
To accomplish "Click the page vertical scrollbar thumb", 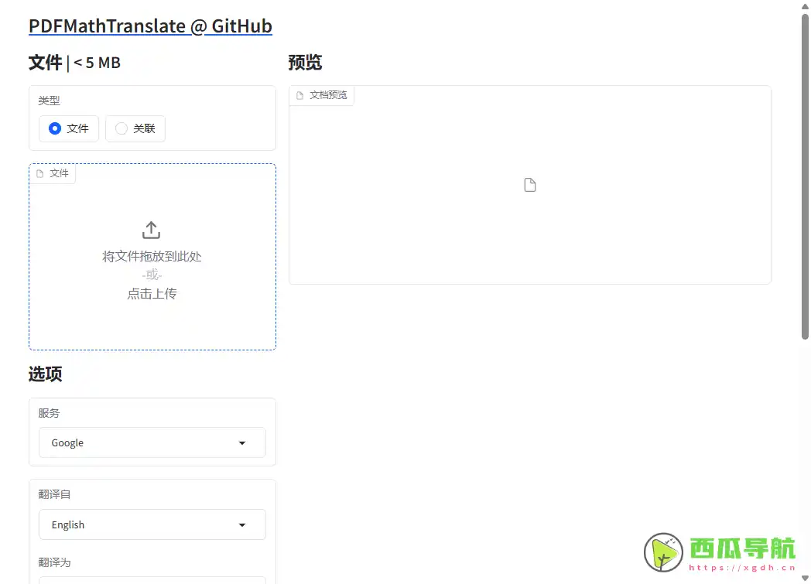I will pos(805,177).
